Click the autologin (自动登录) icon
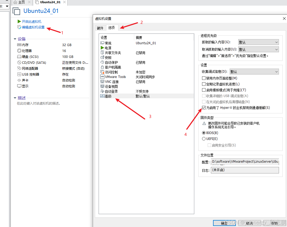The width and height of the screenshot is (287, 227). click(102, 91)
